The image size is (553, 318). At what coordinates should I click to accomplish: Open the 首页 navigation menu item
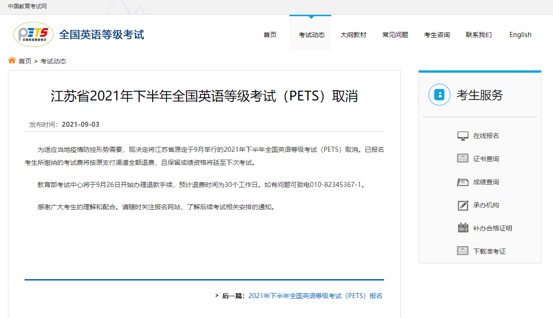270,35
